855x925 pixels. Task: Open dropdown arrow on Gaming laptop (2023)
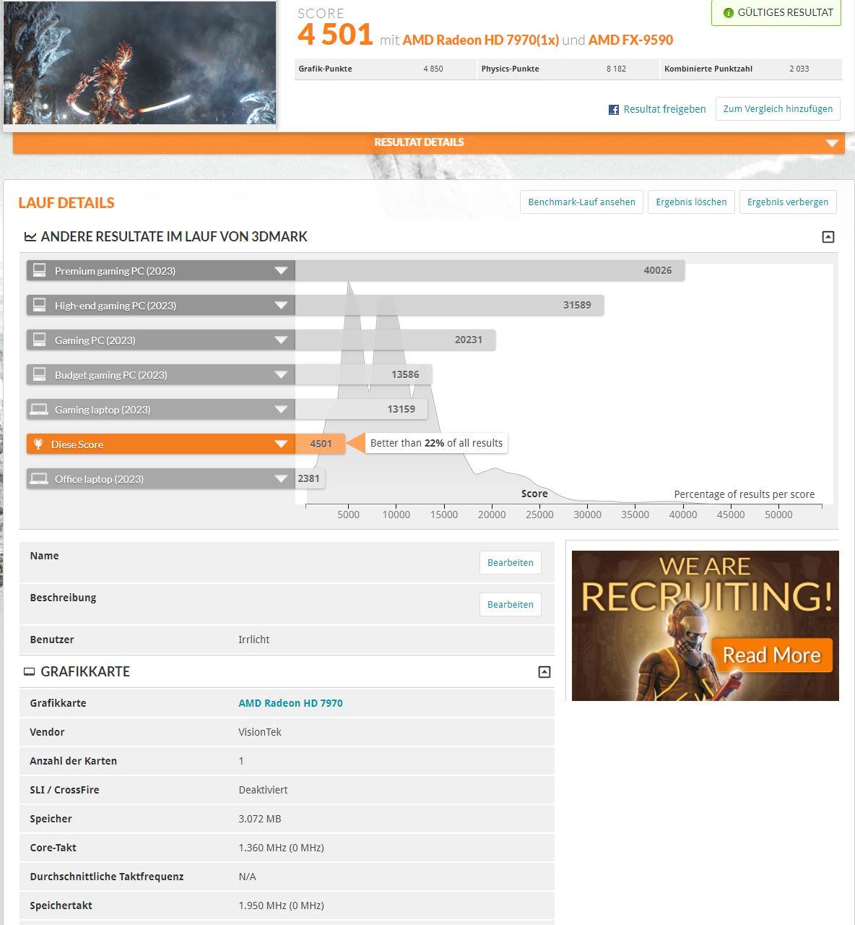coord(281,409)
